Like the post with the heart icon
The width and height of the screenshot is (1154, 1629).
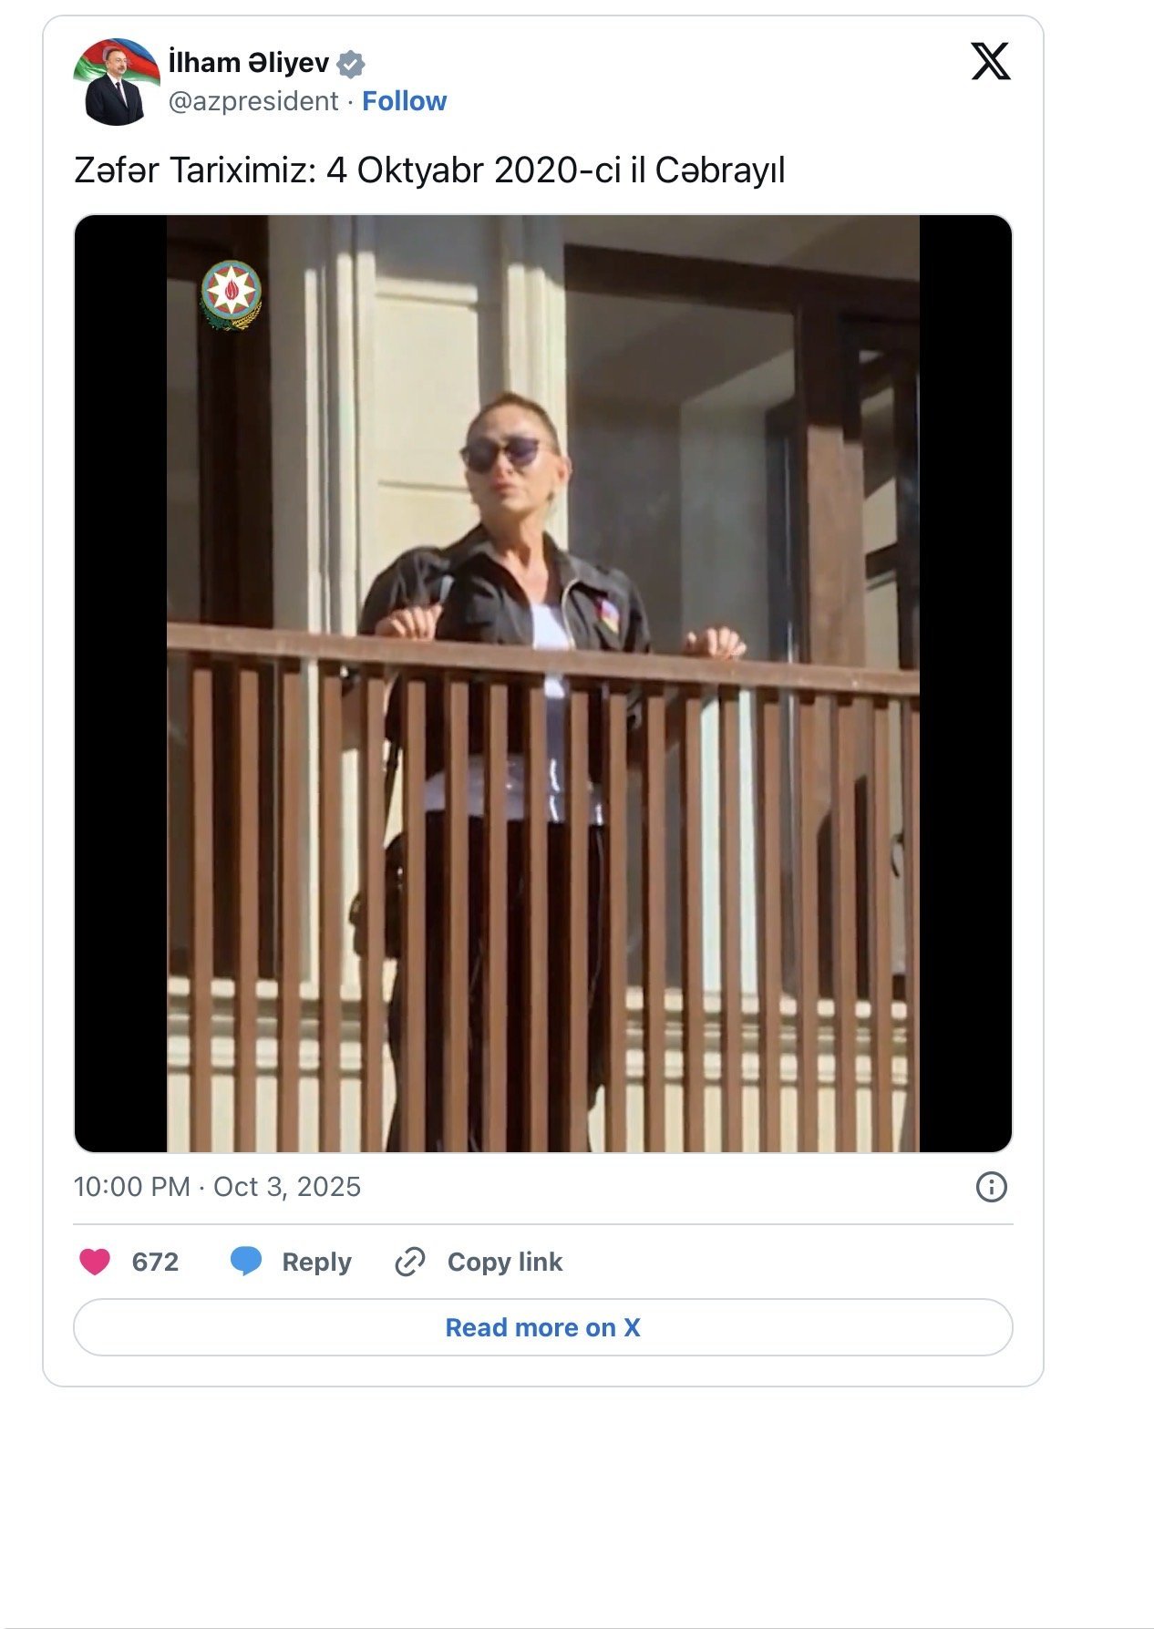95,1262
